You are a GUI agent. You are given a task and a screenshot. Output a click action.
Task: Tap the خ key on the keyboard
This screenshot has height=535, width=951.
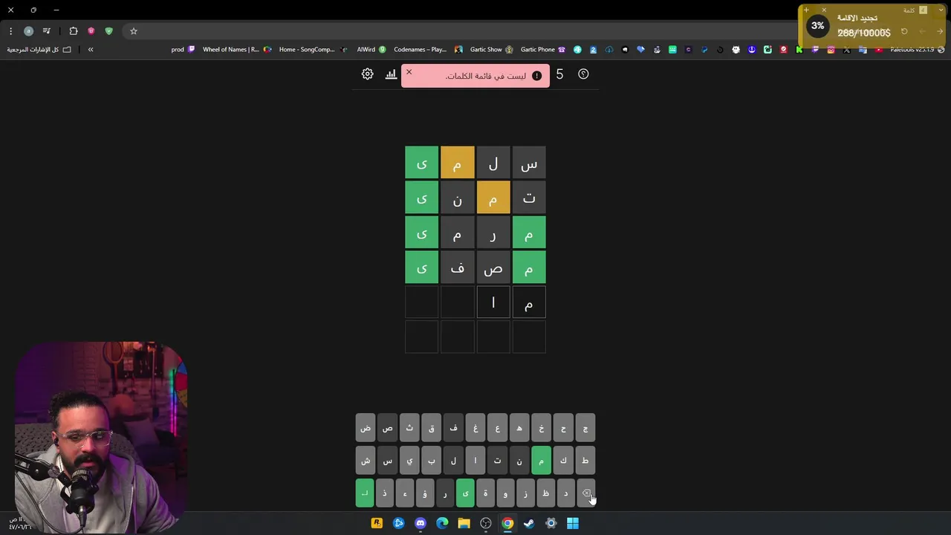coord(541,428)
